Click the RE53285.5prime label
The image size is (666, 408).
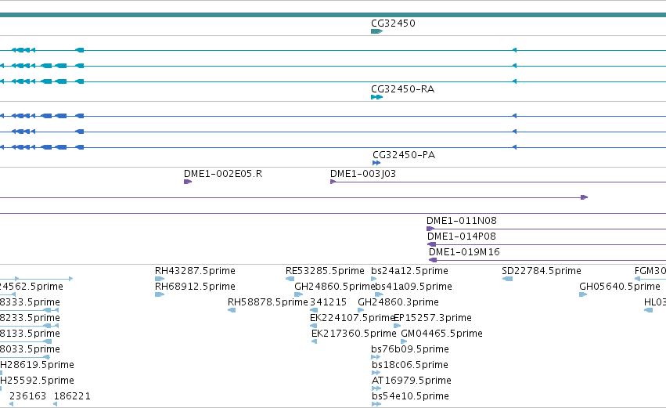[x=325, y=271]
